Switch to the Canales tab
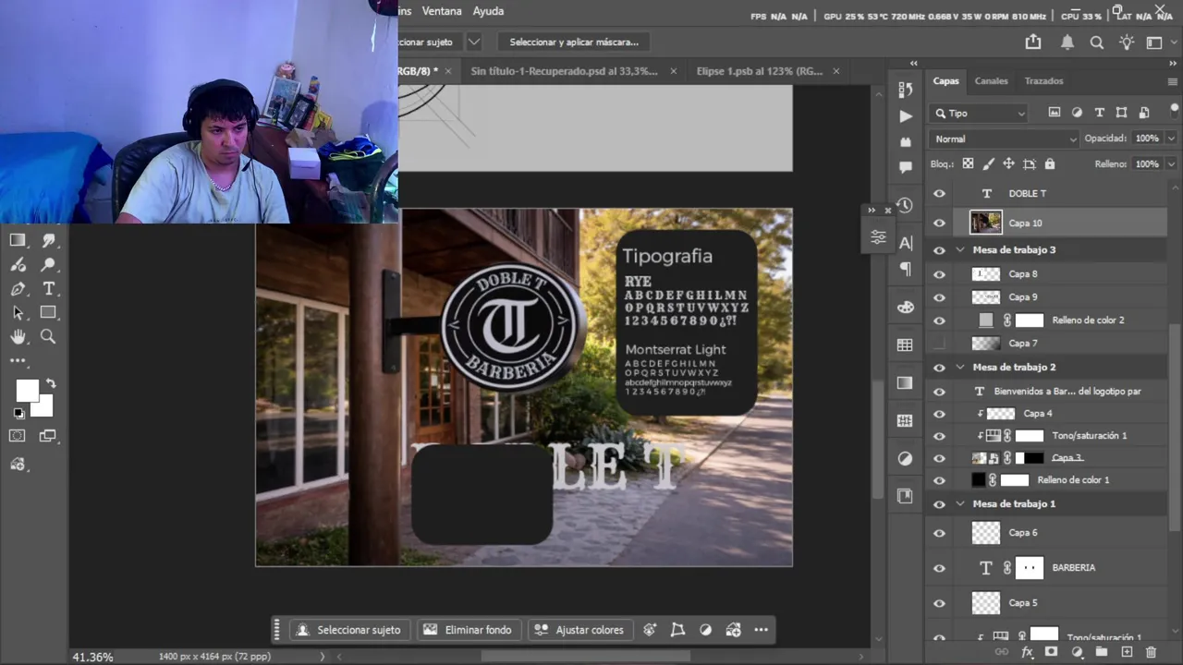1183x665 pixels. coord(991,81)
